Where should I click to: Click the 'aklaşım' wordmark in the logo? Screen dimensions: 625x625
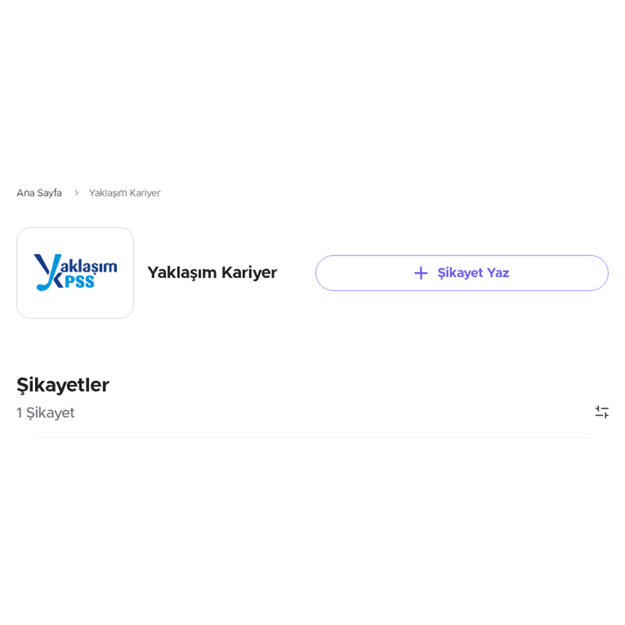pos(89,266)
